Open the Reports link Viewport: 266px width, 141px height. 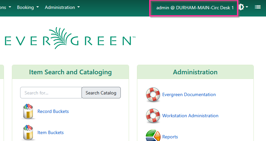click(x=170, y=137)
